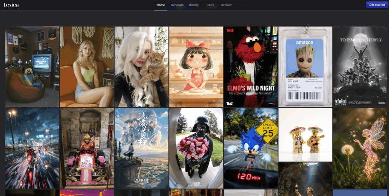389x196 pixels.
Task: Open the Account tab
Action: pyautogui.click(x=226, y=5)
